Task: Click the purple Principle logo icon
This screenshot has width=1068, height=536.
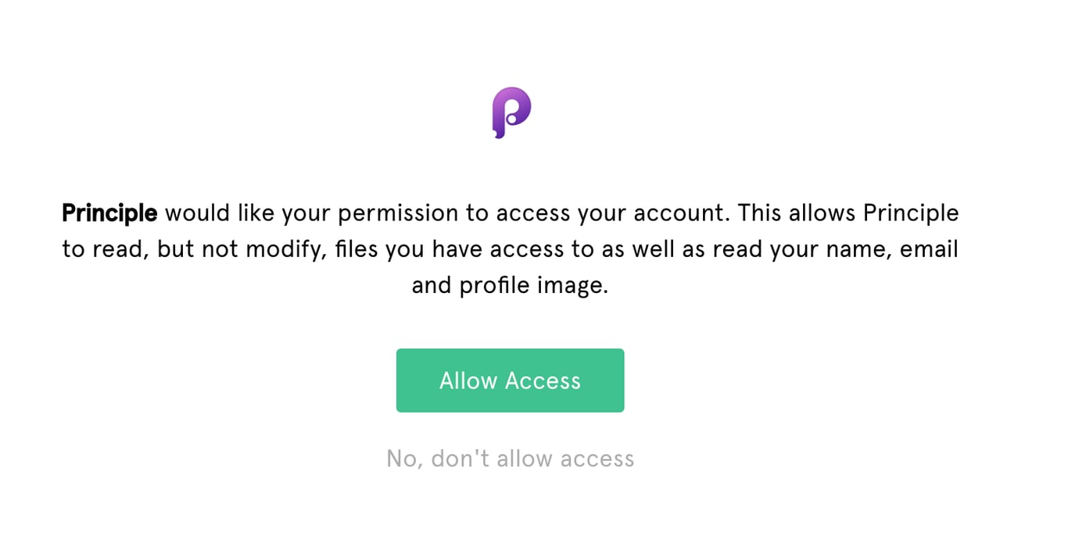Action: click(511, 113)
